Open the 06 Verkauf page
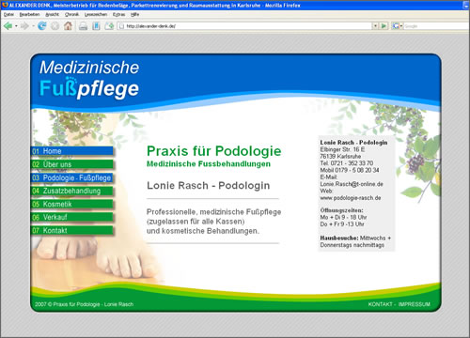Image resolution: width=470 pixels, height=338 pixels. click(x=72, y=217)
